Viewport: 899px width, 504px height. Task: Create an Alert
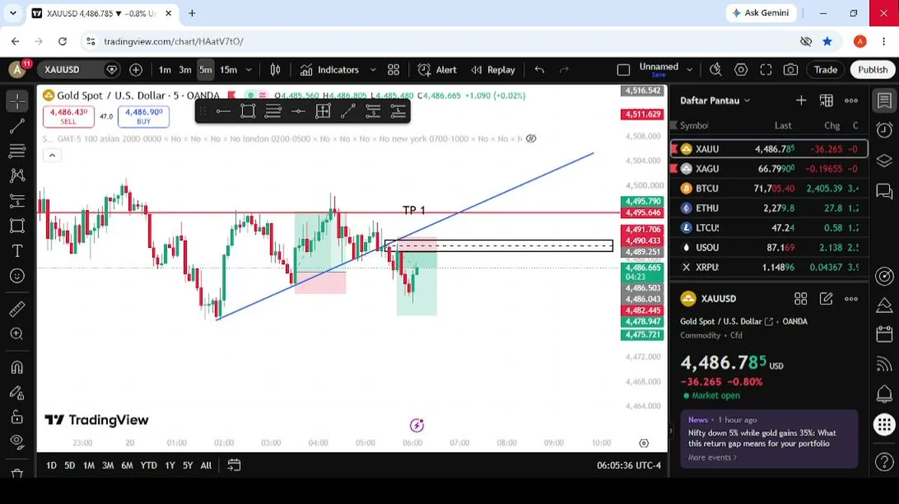coord(438,69)
